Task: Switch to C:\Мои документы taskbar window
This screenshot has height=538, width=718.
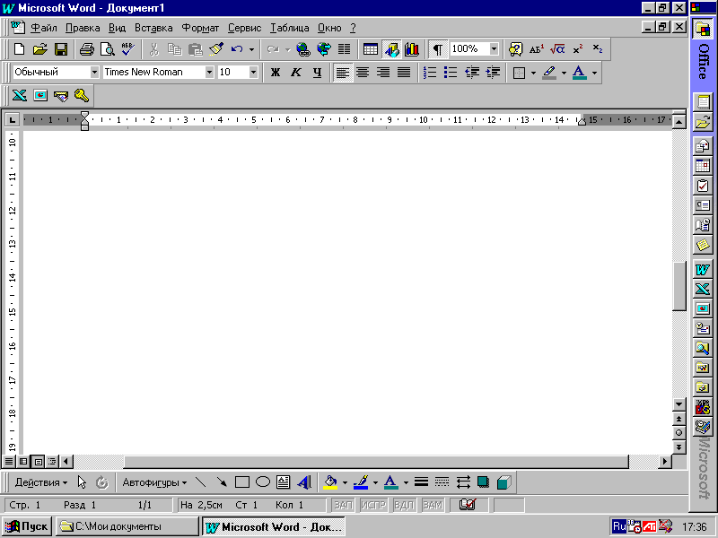Action: [x=127, y=526]
